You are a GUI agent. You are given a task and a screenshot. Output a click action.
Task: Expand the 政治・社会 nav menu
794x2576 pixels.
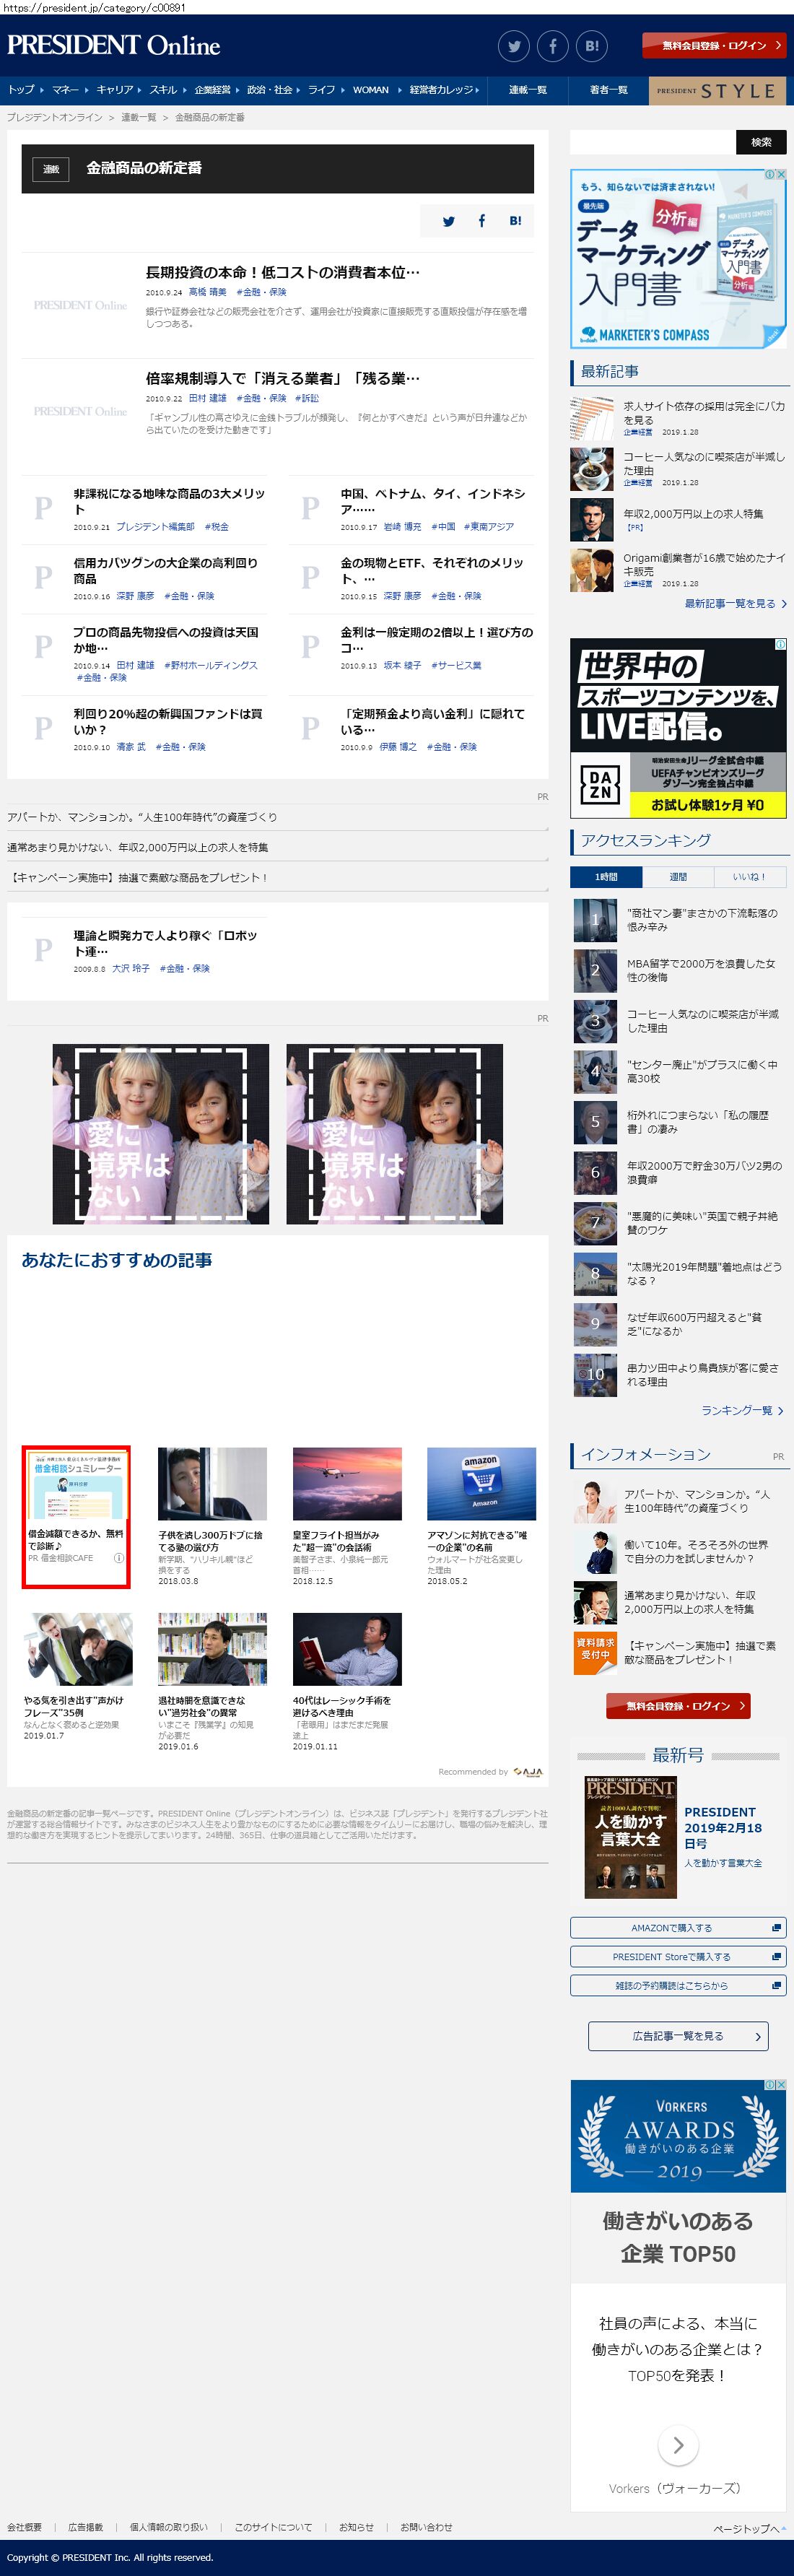pos(270,90)
